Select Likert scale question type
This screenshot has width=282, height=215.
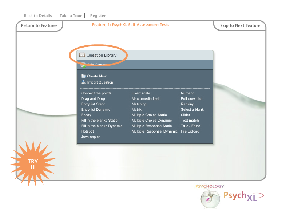[141, 93]
